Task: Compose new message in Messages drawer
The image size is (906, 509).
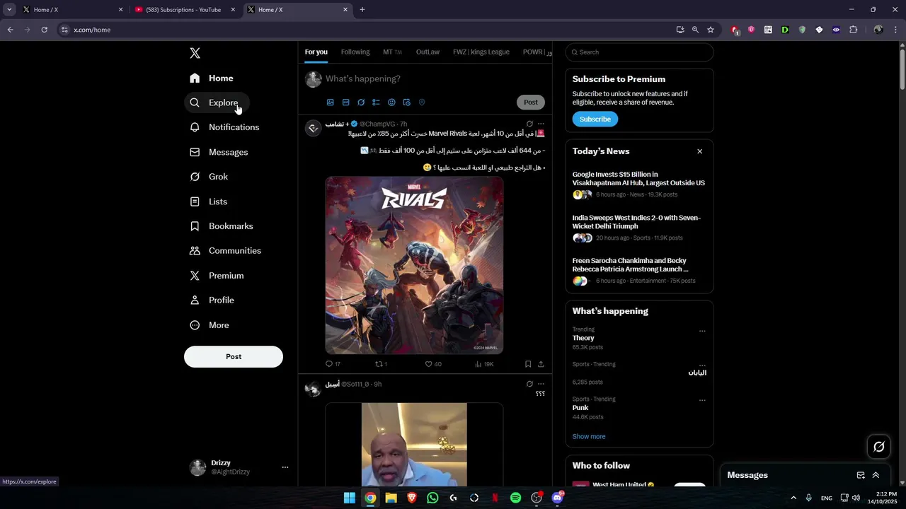Action: pyautogui.click(x=861, y=475)
